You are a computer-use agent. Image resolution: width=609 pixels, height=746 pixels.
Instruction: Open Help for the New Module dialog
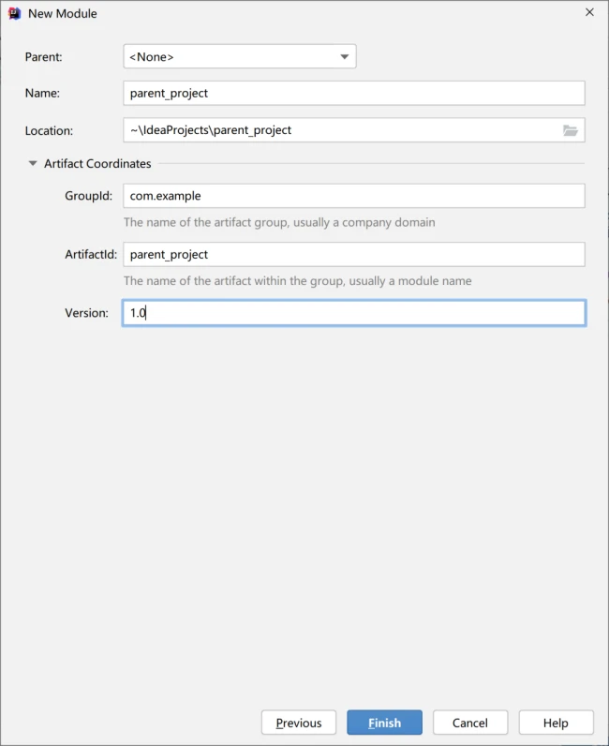click(556, 723)
